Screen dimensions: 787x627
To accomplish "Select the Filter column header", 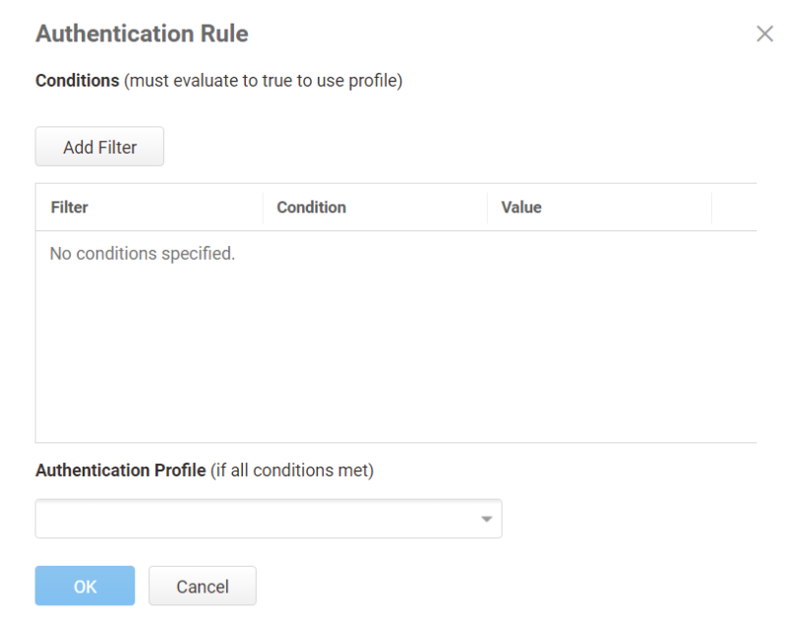I will (69, 208).
